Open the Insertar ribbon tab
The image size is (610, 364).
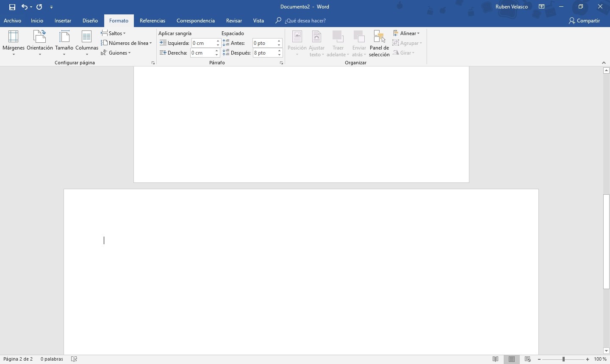tap(63, 20)
